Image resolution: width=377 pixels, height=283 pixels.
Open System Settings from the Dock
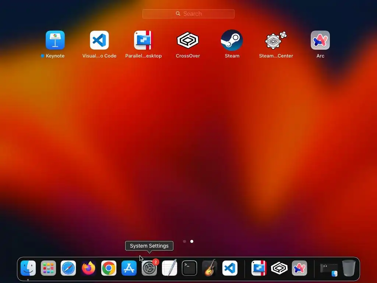(x=149, y=268)
